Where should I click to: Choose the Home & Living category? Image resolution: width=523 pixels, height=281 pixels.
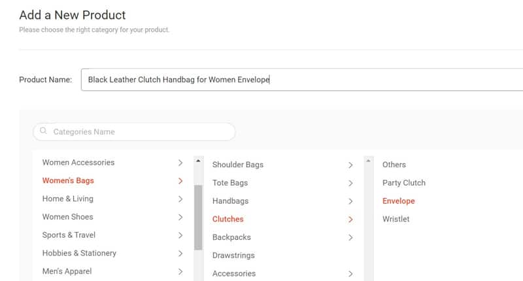68,199
